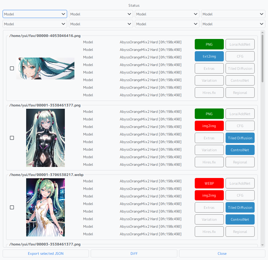Check the box for 00001-3538461377.png

[x=12, y=138]
